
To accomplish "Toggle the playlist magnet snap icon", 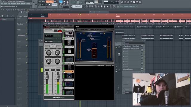I will tap(4, 10).
